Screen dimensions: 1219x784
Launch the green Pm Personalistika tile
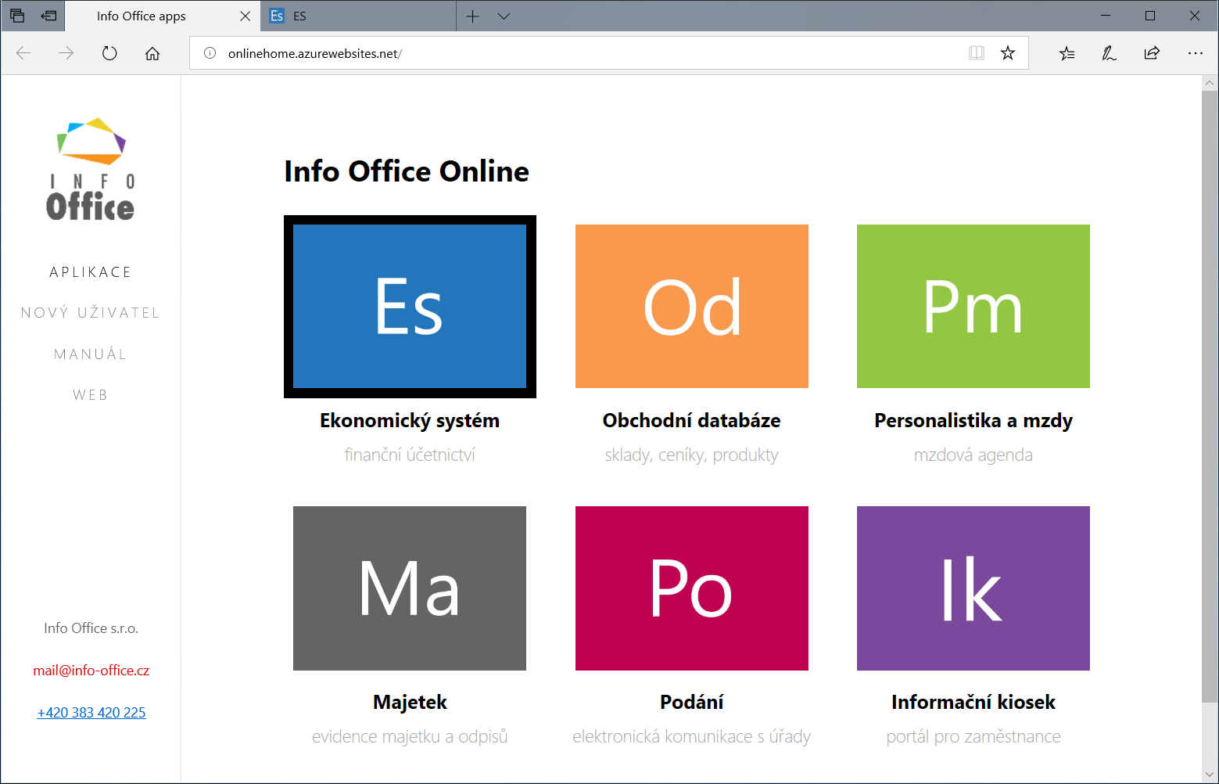pyautogui.click(x=973, y=306)
